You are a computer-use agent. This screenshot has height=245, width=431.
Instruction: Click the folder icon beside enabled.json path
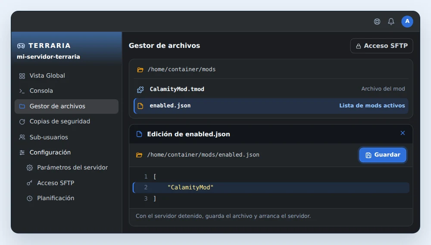[139, 155]
